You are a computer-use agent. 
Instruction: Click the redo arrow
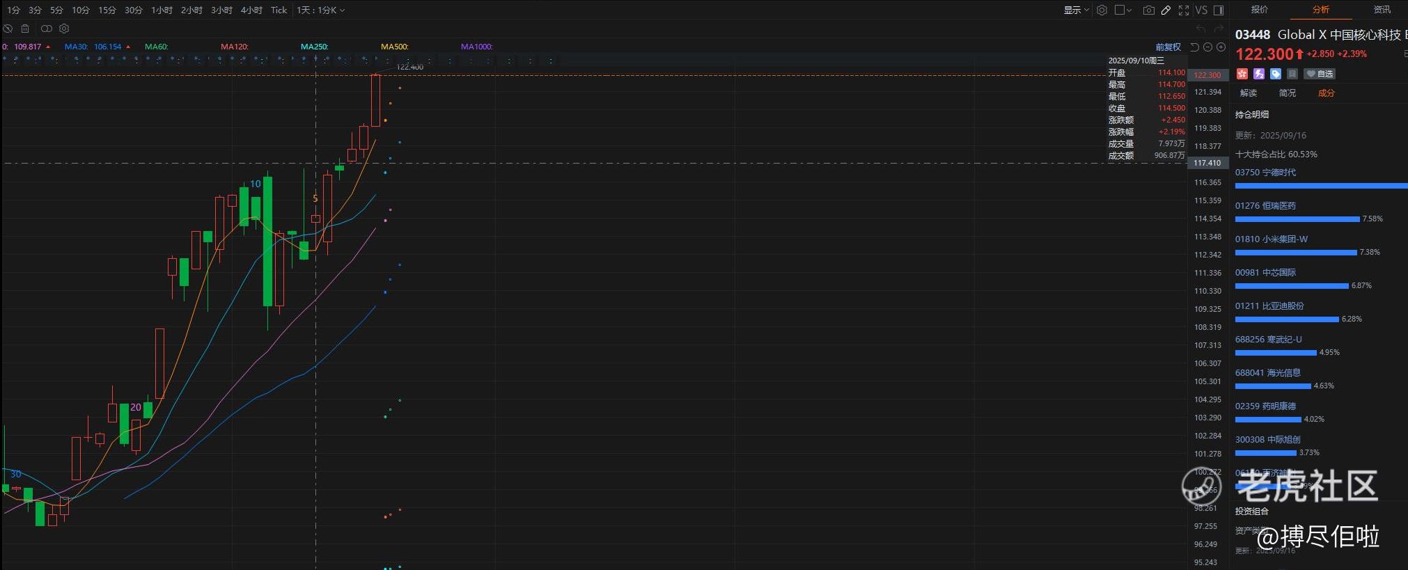pyautogui.click(x=1218, y=29)
